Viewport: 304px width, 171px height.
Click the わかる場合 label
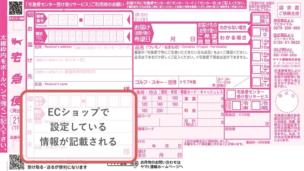pos(233,37)
